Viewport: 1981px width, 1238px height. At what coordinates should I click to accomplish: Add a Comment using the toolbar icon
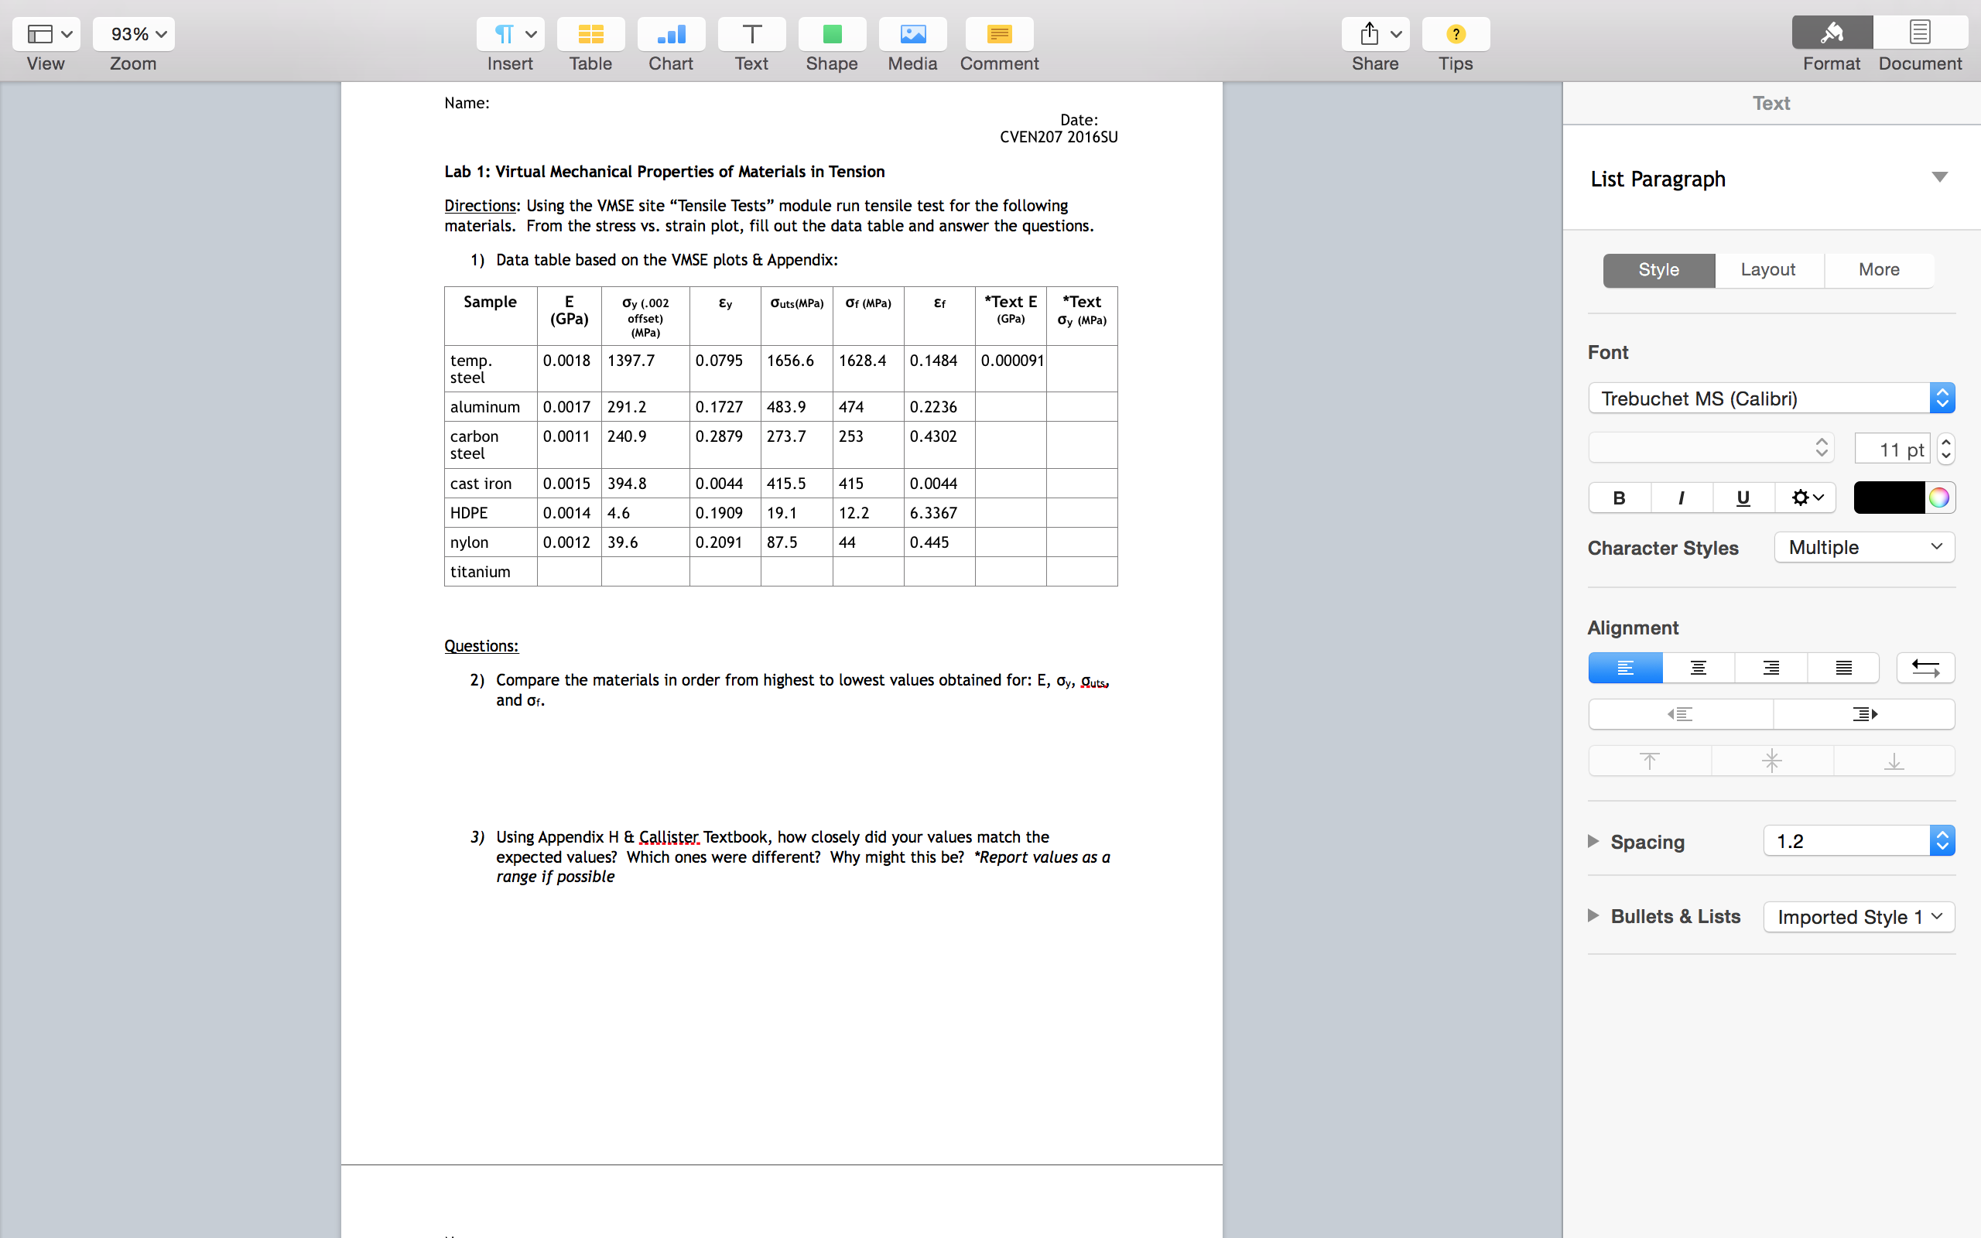click(999, 33)
